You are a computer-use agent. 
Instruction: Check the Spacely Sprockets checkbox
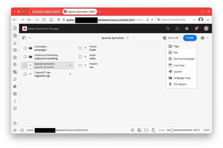point(25,66)
